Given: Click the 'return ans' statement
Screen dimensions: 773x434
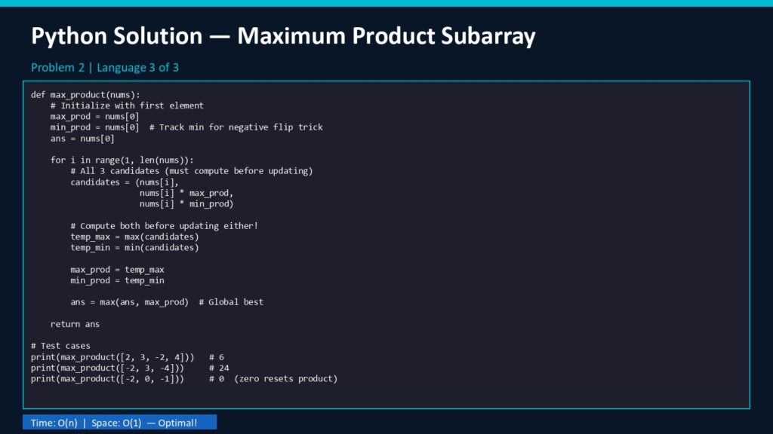Looking at the screenshot, I should pyautogui.click(x=75, y=324).
